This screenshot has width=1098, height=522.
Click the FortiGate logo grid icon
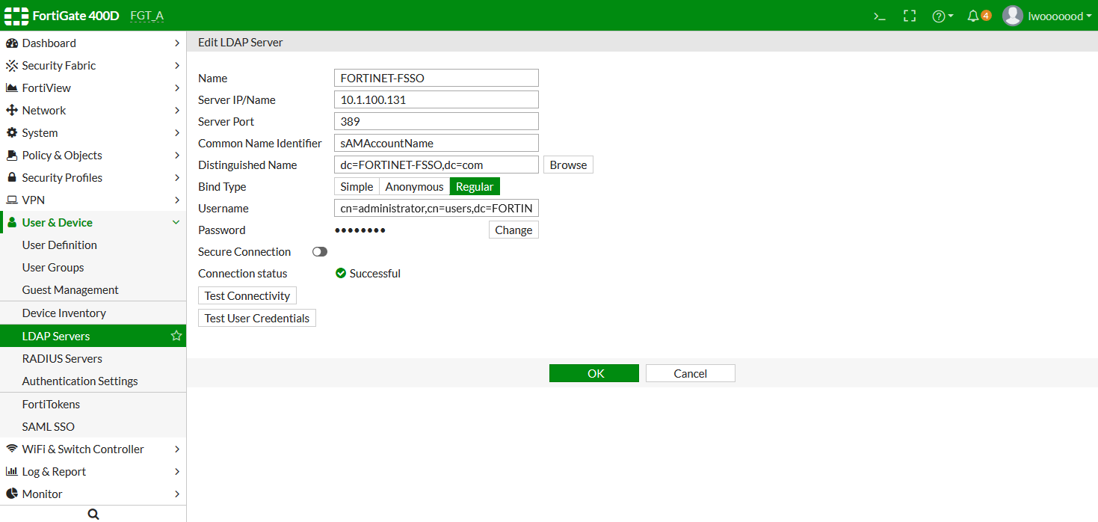click(x=16, y=15)
